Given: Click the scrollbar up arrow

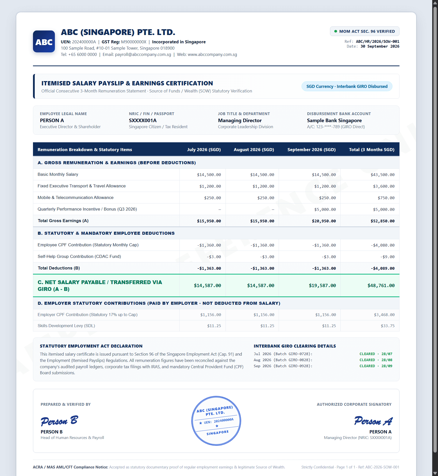Looking at the screenshot, I should coord(435,3).
